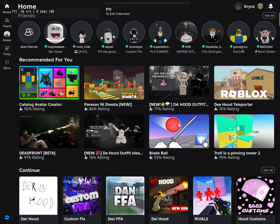Click the Krynz username link
Screen dimensions: 280x224
(249, 7)
